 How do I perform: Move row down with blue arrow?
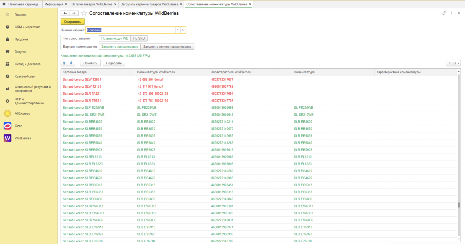[x=71, y=63]
